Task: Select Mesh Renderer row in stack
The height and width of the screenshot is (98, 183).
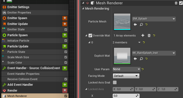Action: 35,96
